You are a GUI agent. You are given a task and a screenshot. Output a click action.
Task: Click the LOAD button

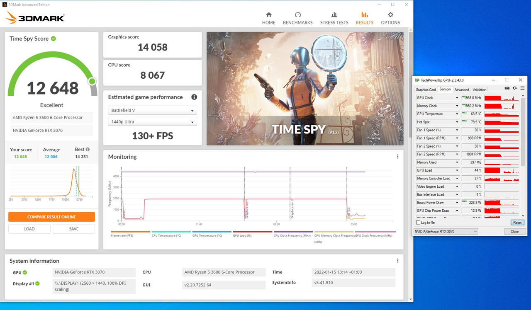tap(29, 229)
